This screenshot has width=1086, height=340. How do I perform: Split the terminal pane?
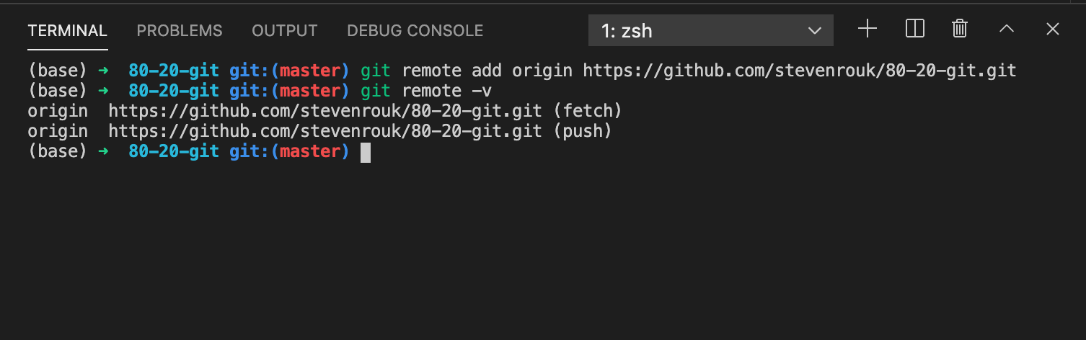[914, 29]
